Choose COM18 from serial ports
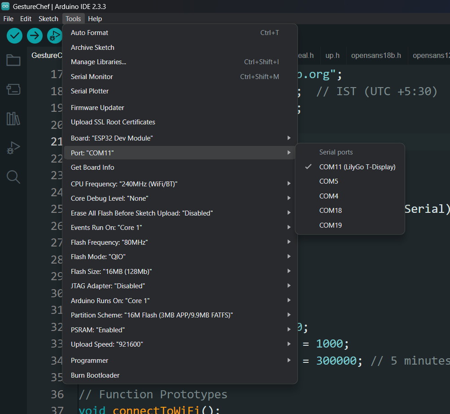Image resolution: width=450 pixels, height=414 pixels. click(x=331, y=211)
